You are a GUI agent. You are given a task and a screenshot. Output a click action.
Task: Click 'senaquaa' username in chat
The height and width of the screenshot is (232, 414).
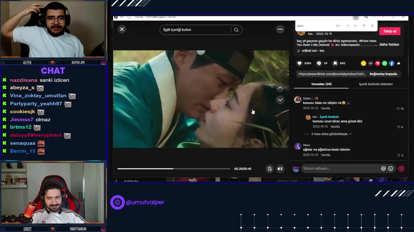(x=23, y=143)
